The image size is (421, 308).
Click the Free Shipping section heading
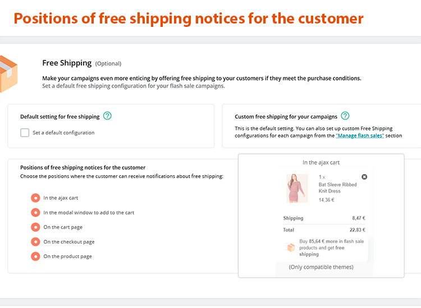point(67,63)
